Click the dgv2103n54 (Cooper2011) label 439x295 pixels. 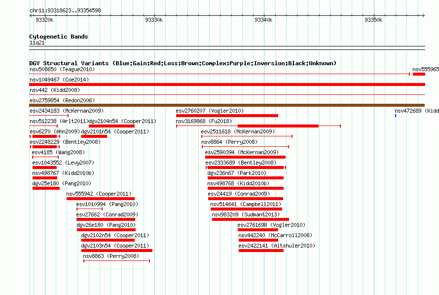[x=115, y=246]
